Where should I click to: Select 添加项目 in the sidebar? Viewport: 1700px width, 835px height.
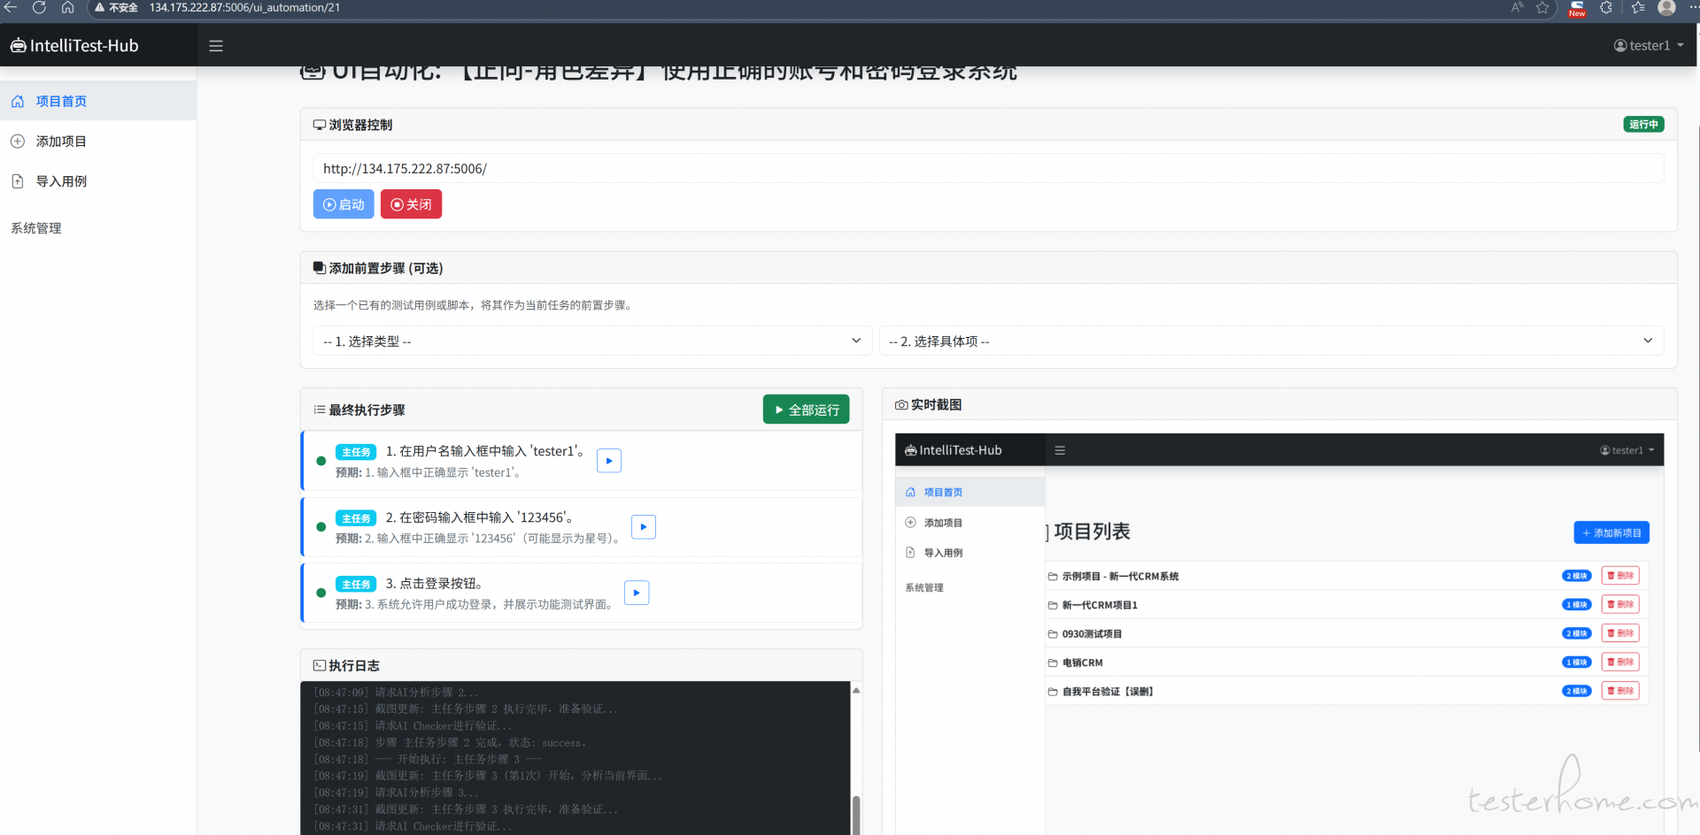pos(61,142)
